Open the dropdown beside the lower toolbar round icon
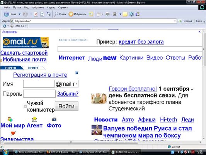 click(x=8, y=26)
